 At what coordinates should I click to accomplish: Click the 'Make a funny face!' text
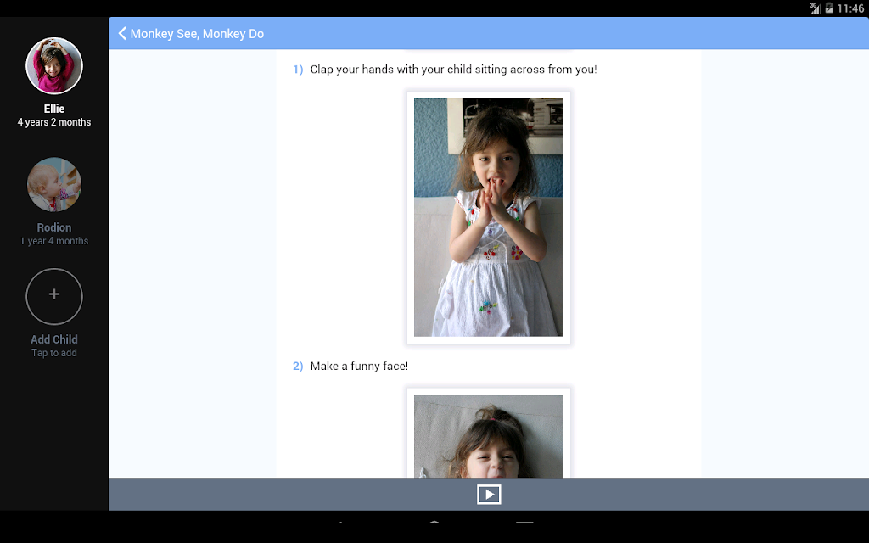point(359,366)
